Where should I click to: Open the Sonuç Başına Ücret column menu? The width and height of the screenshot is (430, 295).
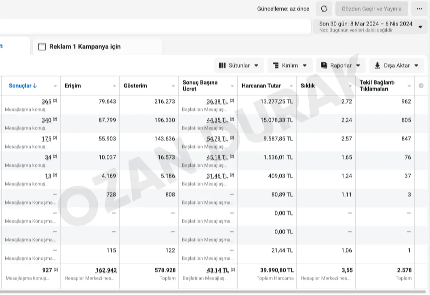coord(232,86)
